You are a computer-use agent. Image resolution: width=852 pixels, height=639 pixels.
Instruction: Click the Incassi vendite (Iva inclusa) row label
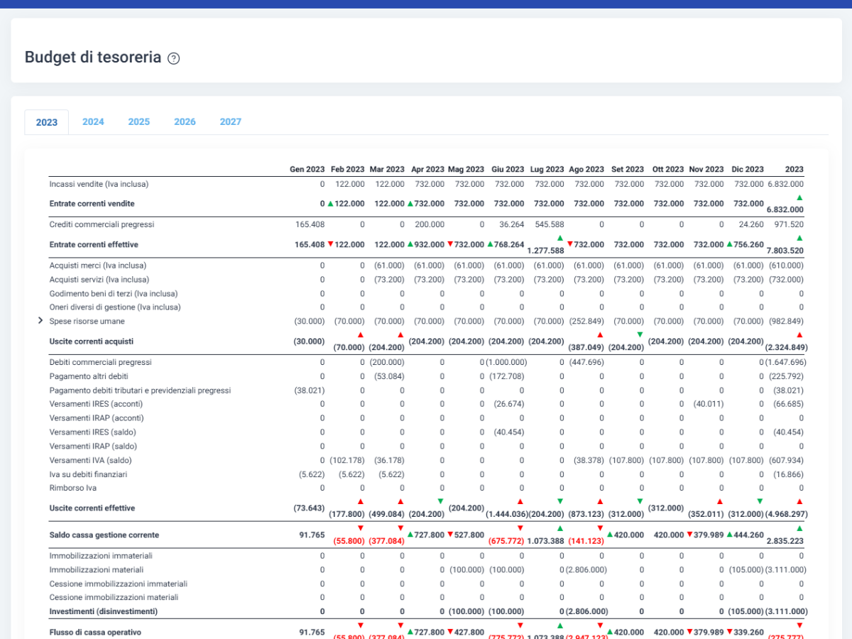pos(99,184)
